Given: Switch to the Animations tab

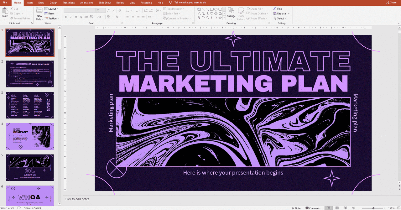Looking at the screenshot, I should pyautogui.click(x=87, y=3).
